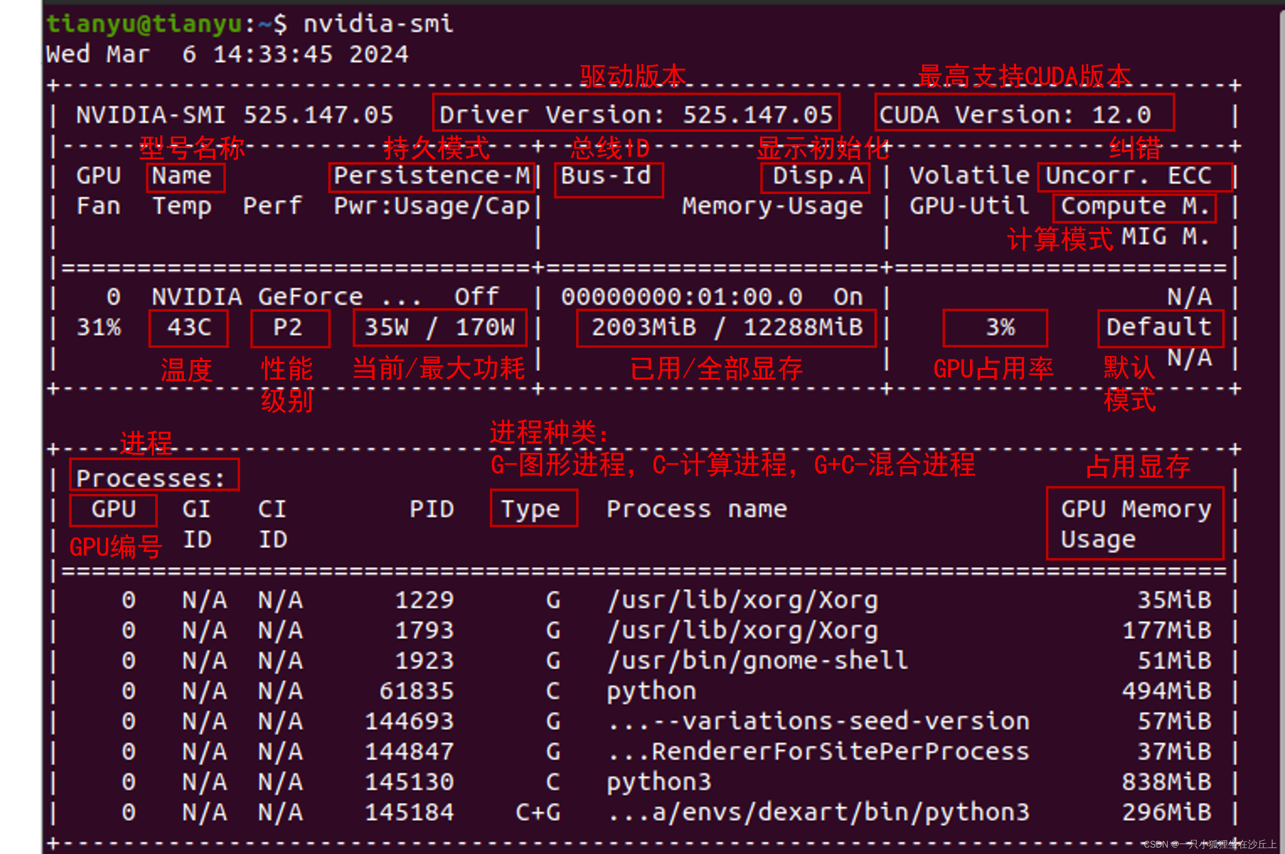Click the CUDA Version 12.0 box
The width and height of the screenshot is (1285, 854).
coord(1024,113)
